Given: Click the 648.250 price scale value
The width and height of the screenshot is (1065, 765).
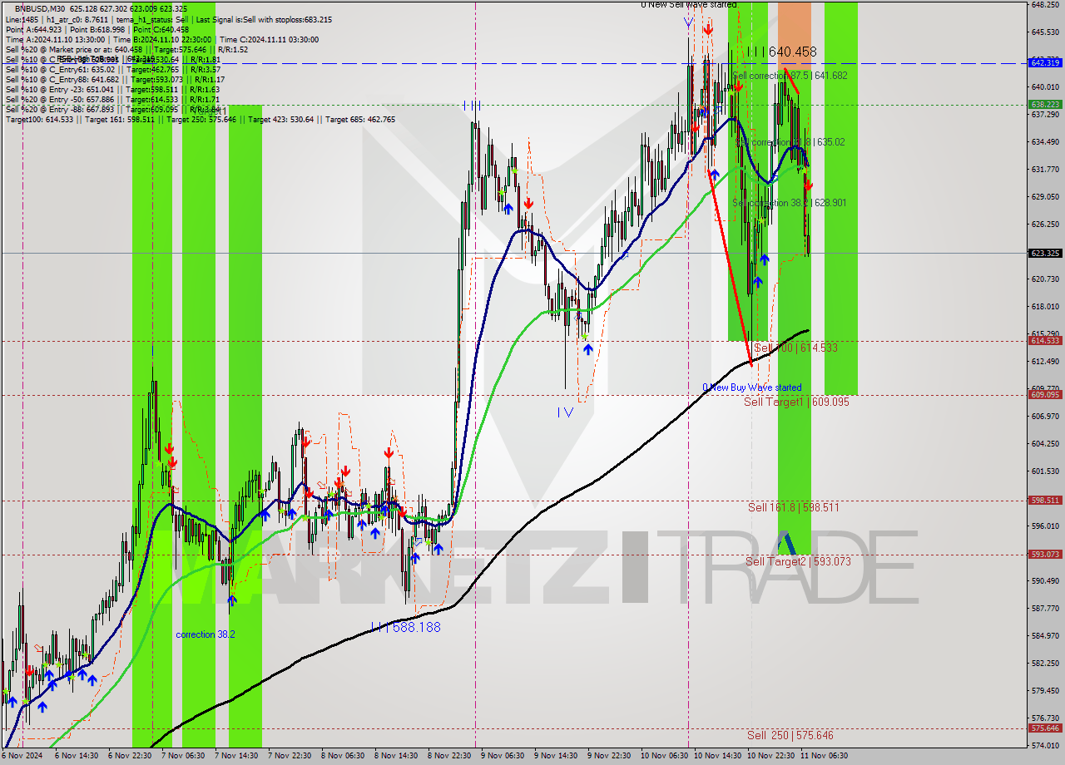Looking at the screenshot, I should point(1045,4).
